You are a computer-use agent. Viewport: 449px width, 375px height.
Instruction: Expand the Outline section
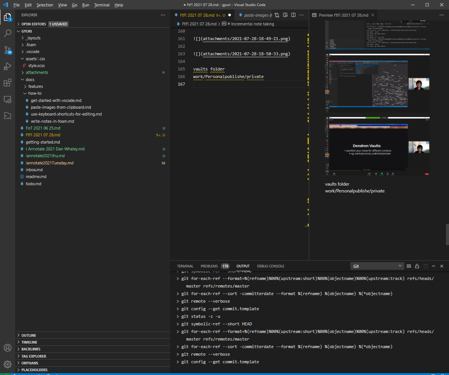92,335
